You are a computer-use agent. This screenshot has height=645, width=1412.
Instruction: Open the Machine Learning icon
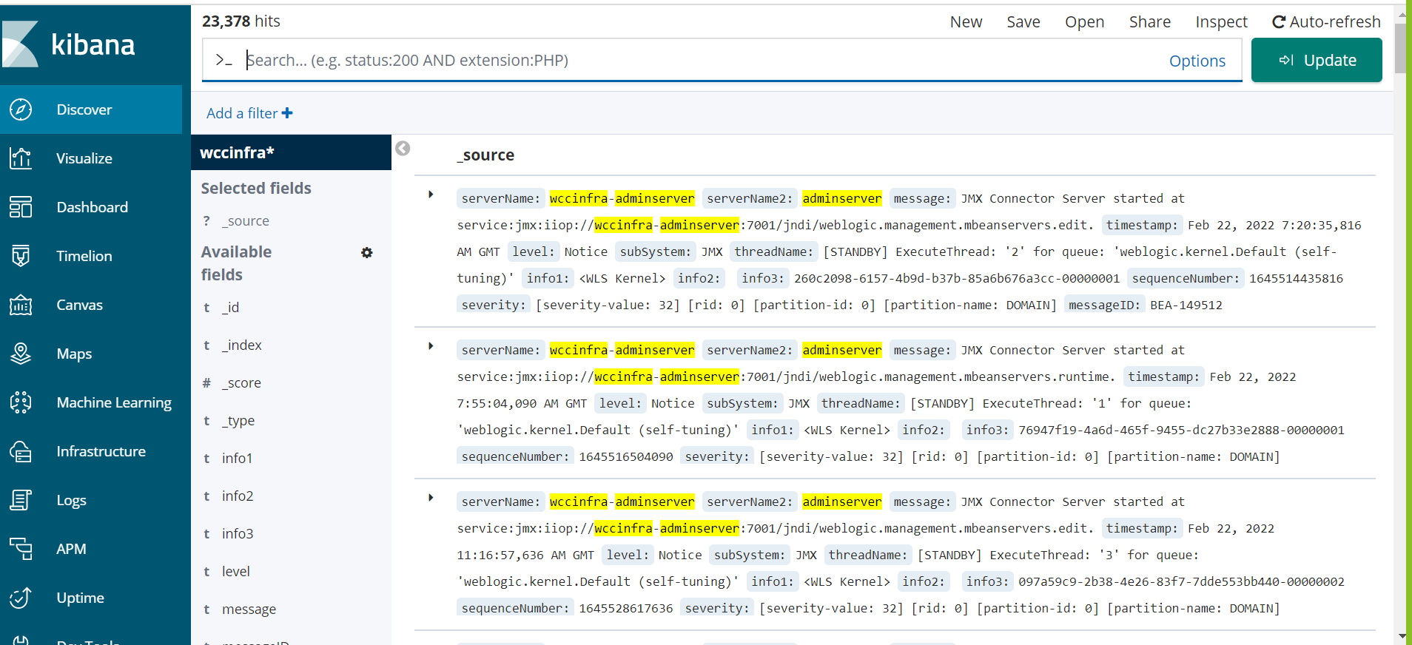pyautogui.click(x=21, y=402)
